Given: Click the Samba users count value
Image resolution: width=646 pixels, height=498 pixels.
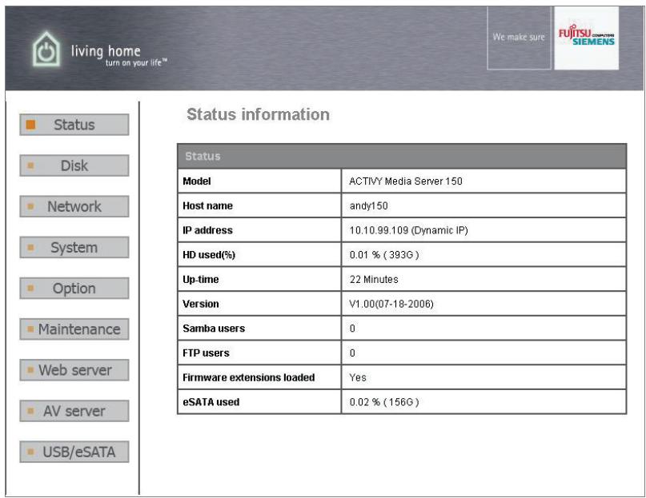Looking at the screenshot, I should pos(352,329).
